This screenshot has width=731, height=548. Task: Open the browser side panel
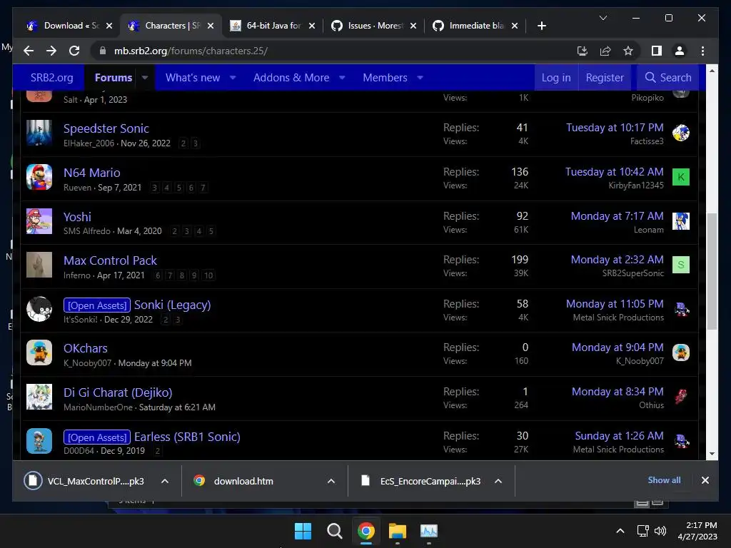657,51
